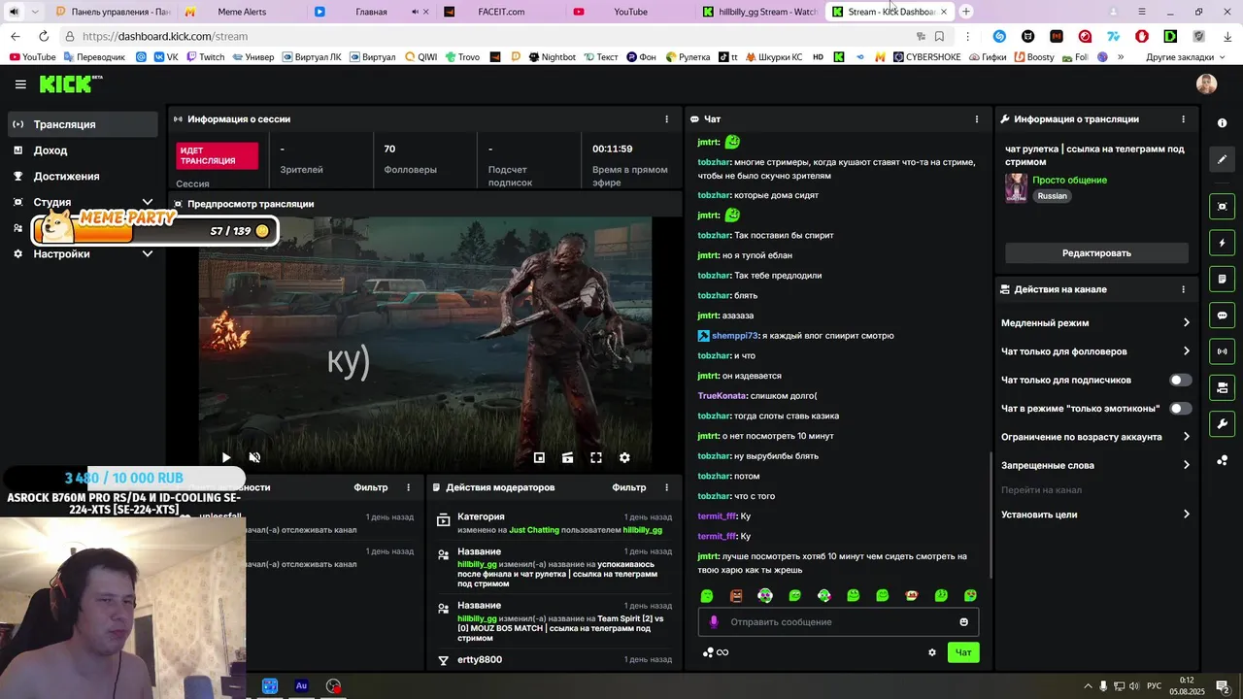Play the stream preview video
1243x699 pixels.
click(226, 457)
